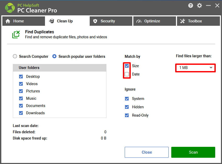This screenshot has width=222, height=164.
Task: Click the Files deleted label
Action: coord(24,132)
